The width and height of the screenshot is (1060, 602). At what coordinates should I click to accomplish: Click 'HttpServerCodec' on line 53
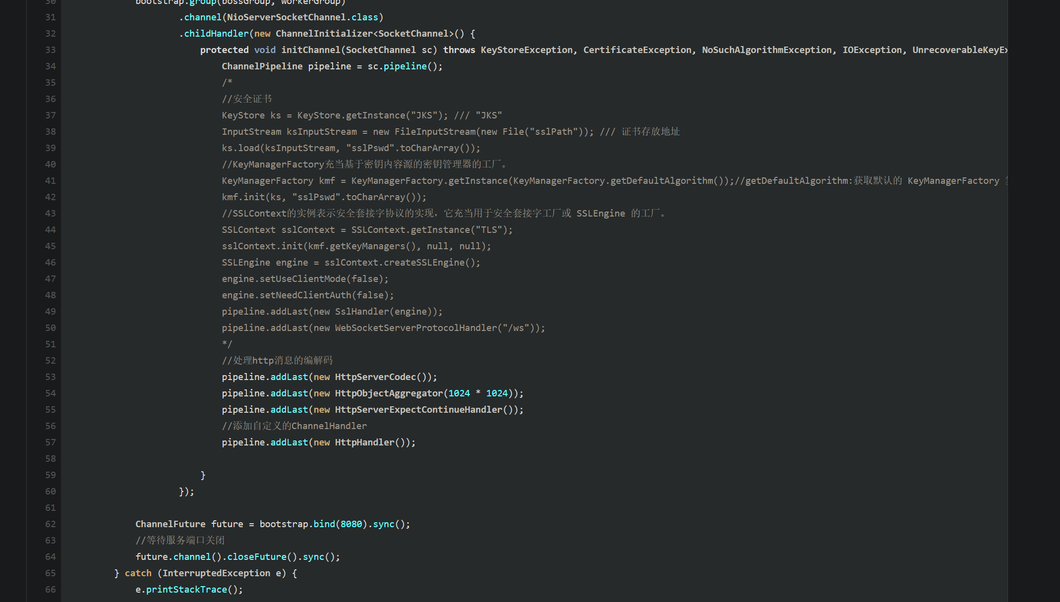pyautogui.click(x=375, y=377)
